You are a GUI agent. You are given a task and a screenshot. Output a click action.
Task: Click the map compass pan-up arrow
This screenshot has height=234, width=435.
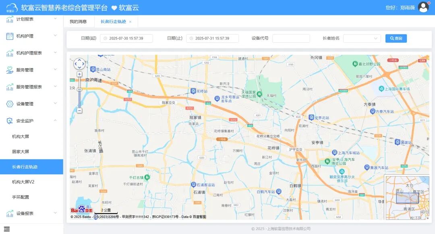[x=79, y=59]
